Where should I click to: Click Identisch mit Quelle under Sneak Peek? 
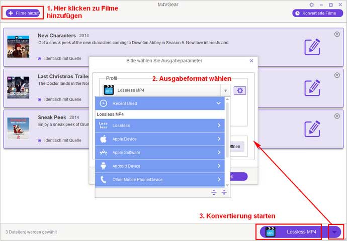coord(63,140)
